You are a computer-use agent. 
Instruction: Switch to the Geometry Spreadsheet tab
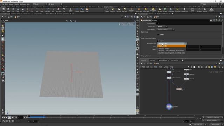coord(63,14)
